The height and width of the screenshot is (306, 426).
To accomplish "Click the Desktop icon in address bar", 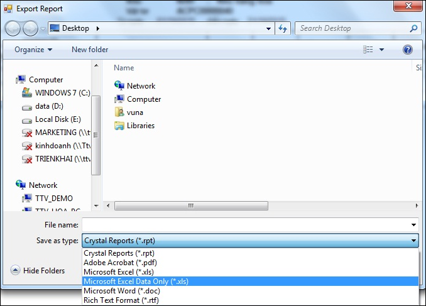I will click(55, 28).
